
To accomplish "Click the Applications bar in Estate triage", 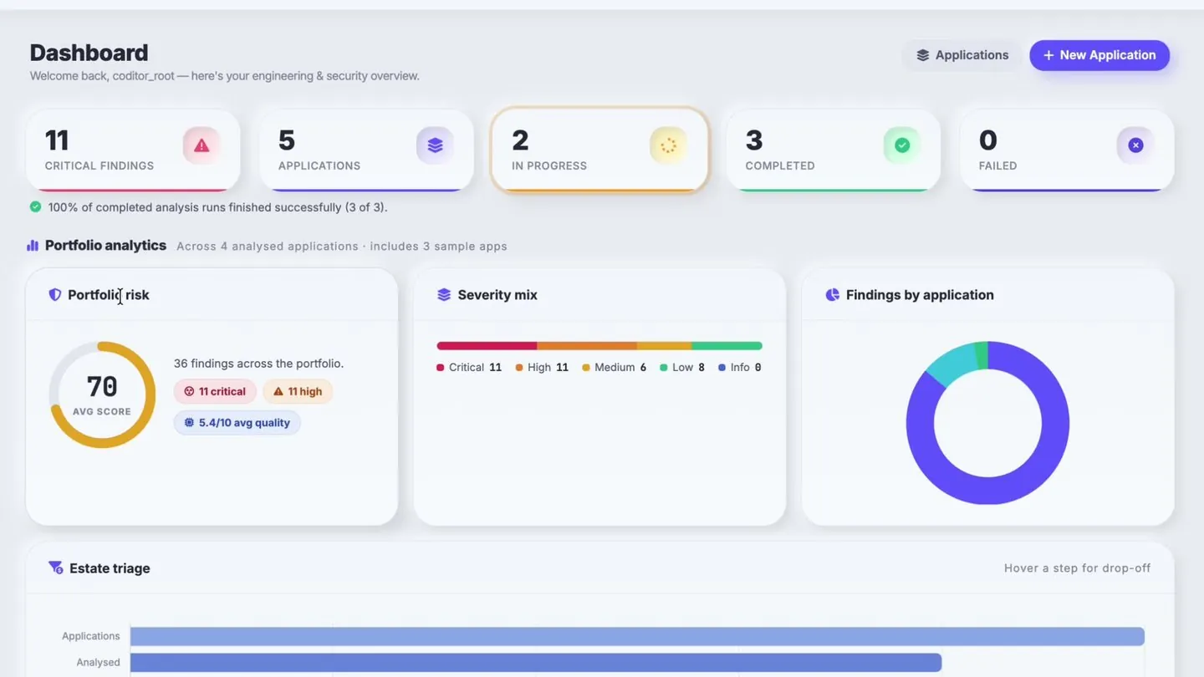I will tap(637, 636).
